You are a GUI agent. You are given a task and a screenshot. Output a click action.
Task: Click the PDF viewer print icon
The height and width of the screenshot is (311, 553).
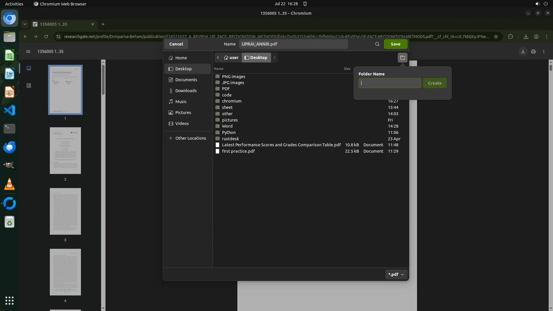(x=533, y=52)
